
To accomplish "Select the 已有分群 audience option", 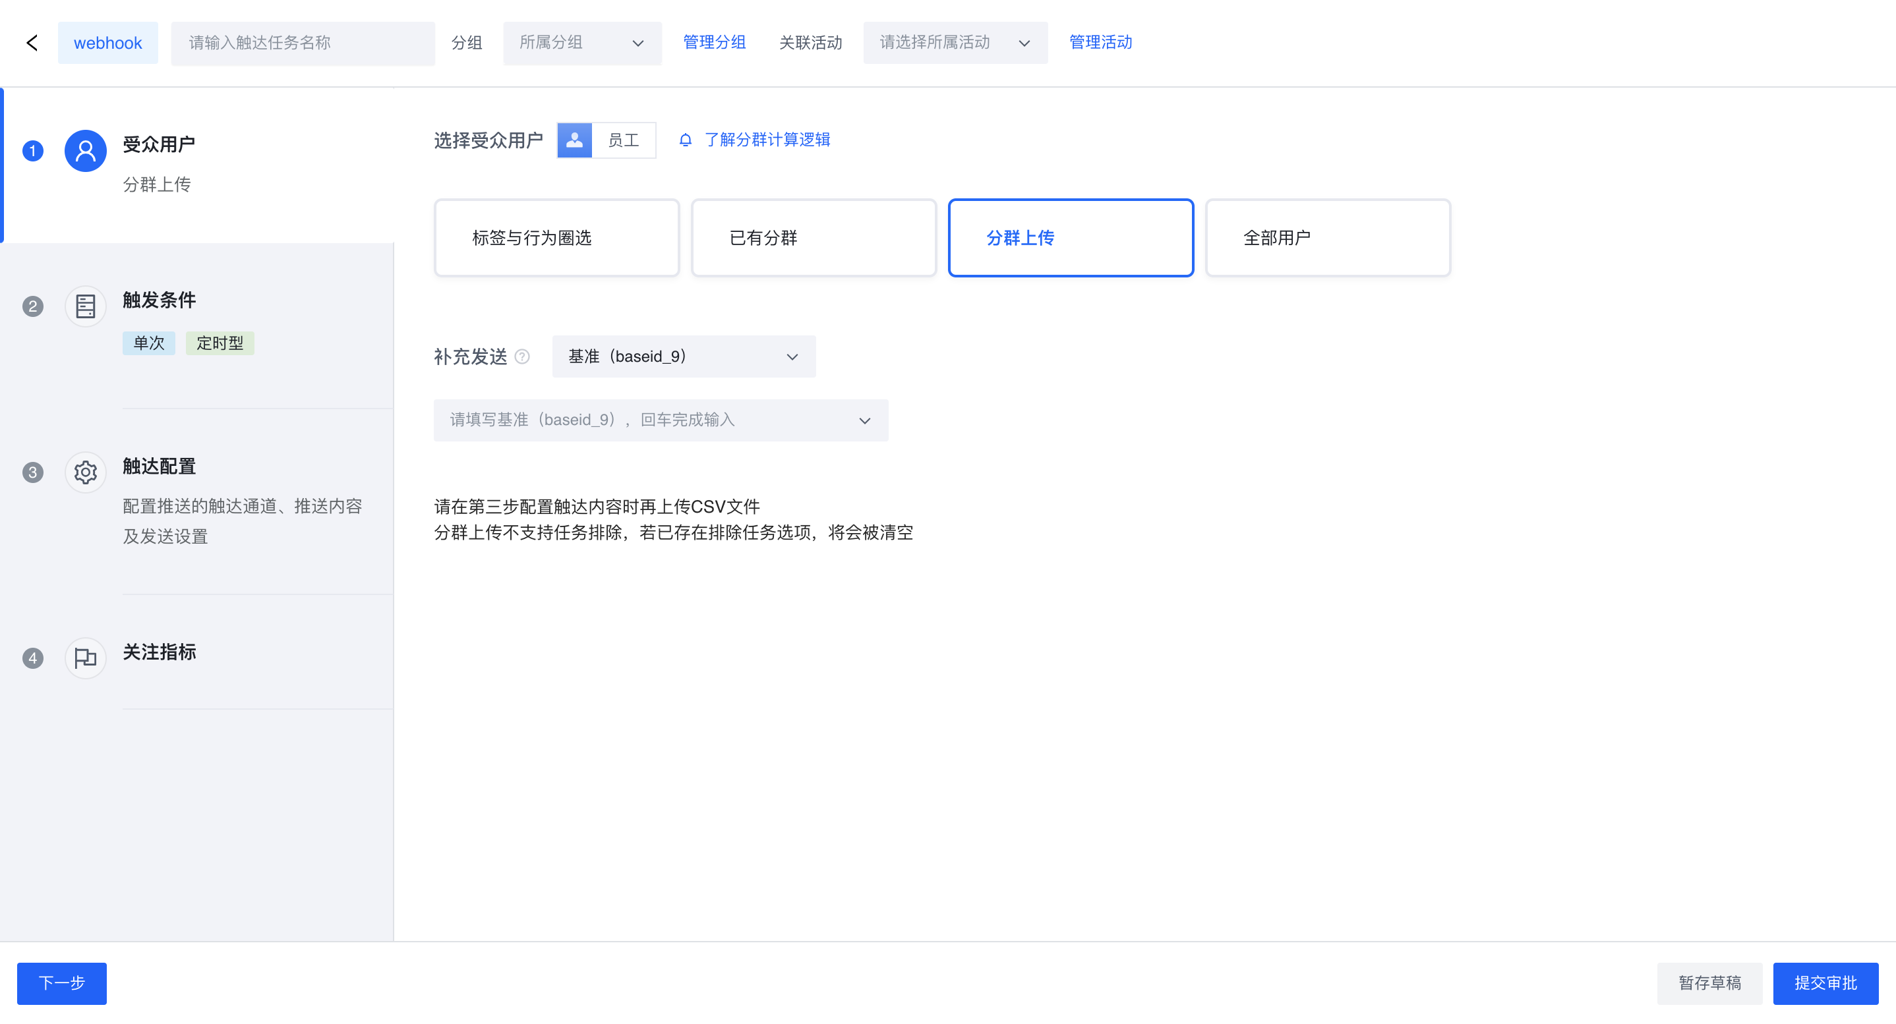I will [814, 238].
